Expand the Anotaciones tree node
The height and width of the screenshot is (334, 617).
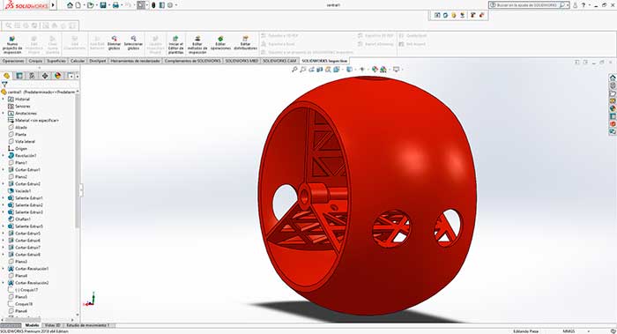point(4,114)
